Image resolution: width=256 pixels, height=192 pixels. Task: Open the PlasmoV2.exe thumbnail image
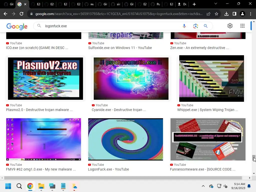(45, 78)
